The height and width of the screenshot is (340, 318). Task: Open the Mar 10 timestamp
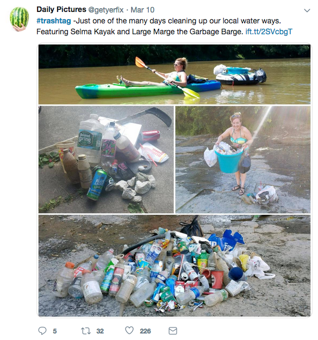pos(142,10)
